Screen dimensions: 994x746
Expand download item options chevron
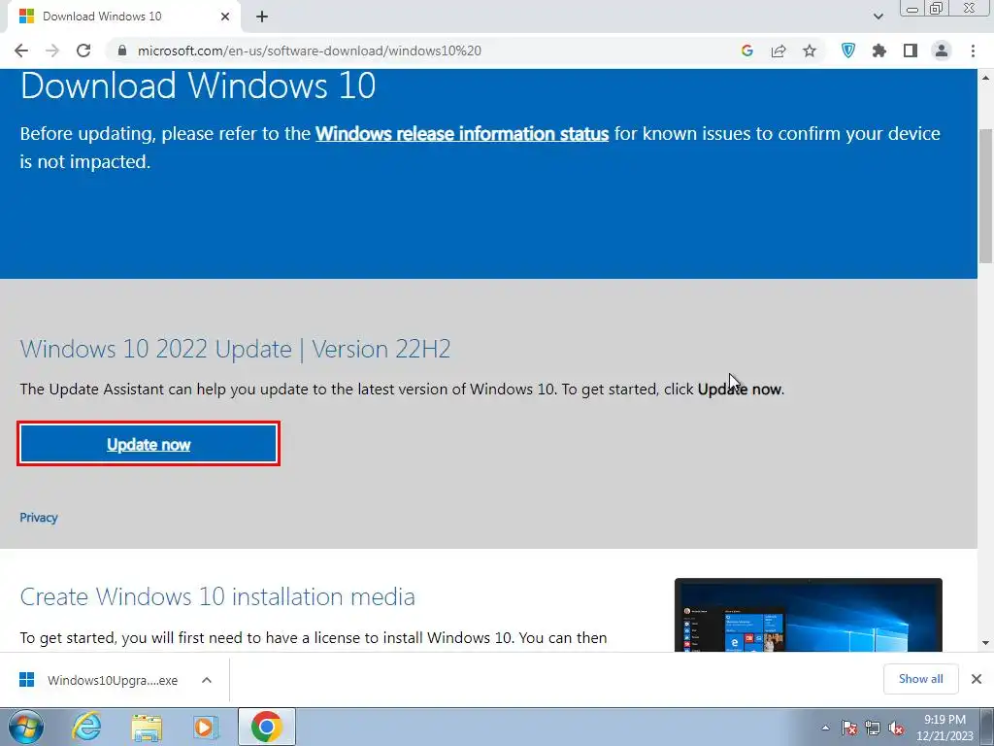pyautogui.click(x=207, y=680)
